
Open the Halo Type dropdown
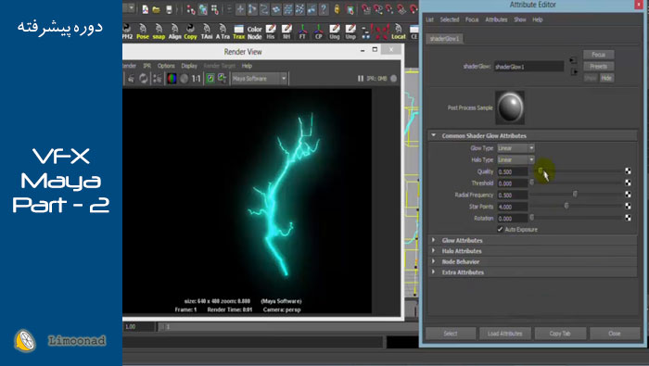coord(515,159)
